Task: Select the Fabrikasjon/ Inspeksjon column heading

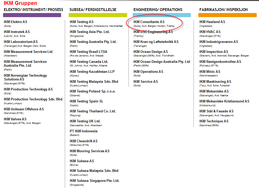Action: click(223, 10)
